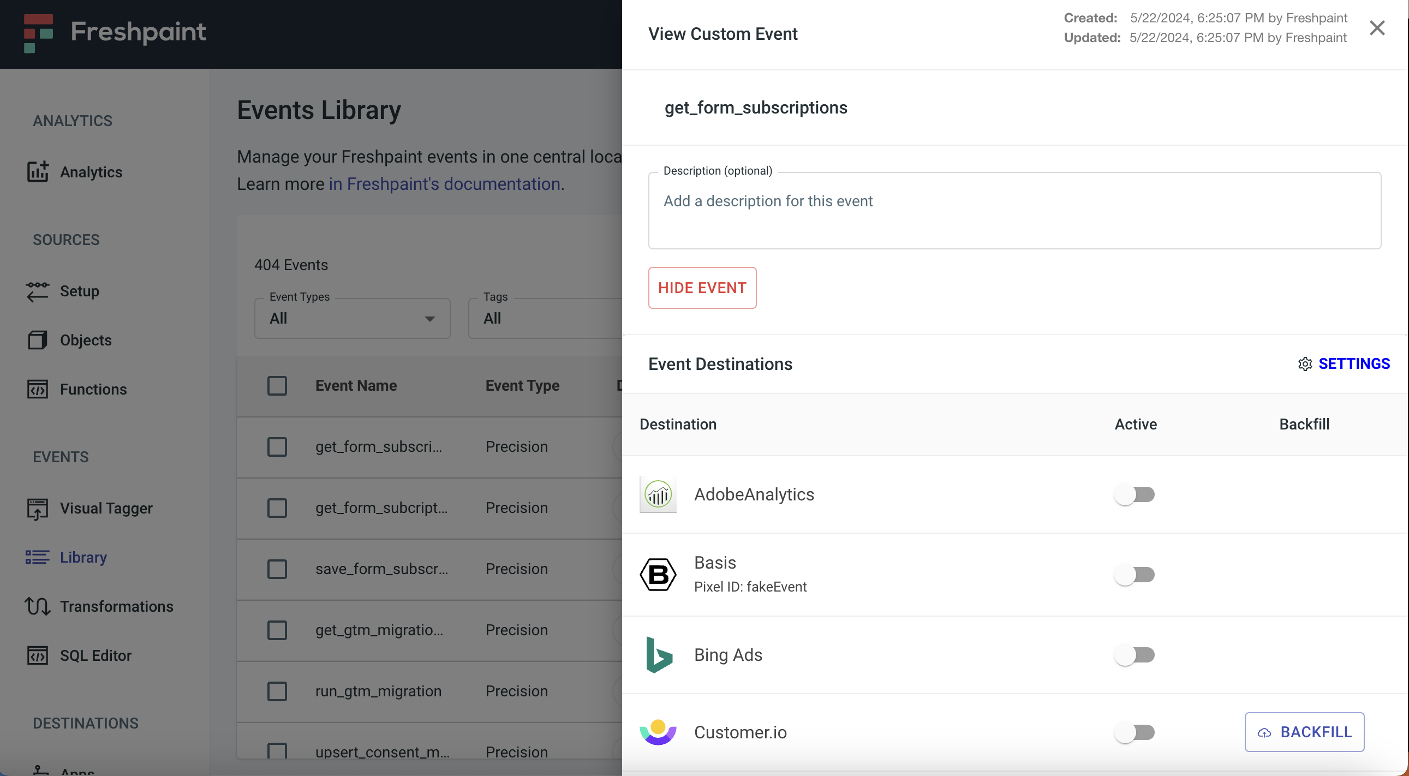The image size is (1409, 776).
Task: Click the Backfill column header
Action: tap(1304, 425)
